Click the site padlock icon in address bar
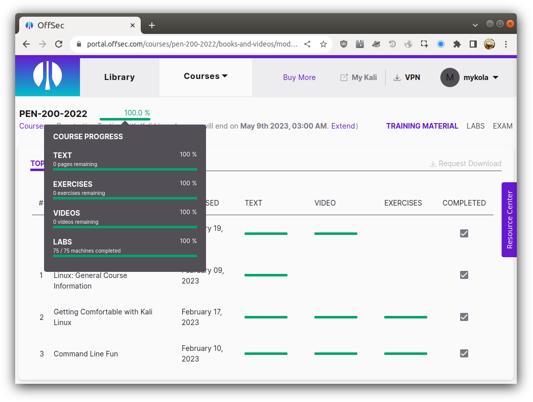This screenshot has height=402, width=533. (79, 44)
